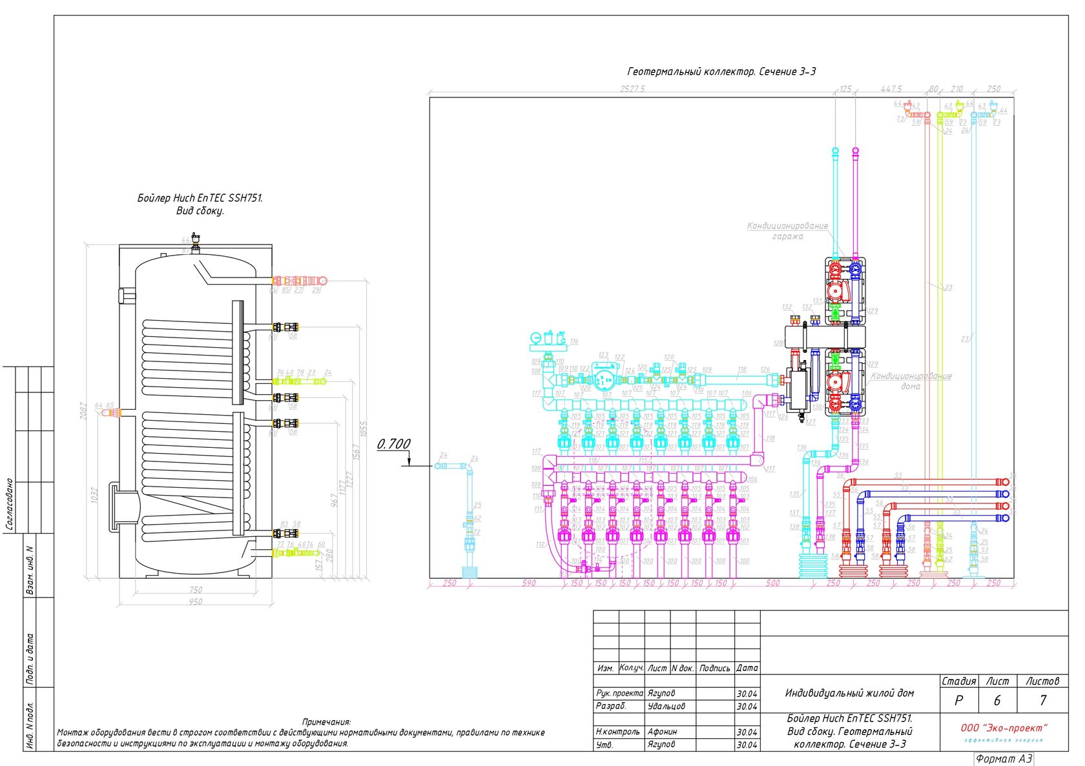Image resolution: width=1085 pixels, height=766 pixels.
Task: Click the 0.700 elevation mark
Action: [x=394, y=444]
